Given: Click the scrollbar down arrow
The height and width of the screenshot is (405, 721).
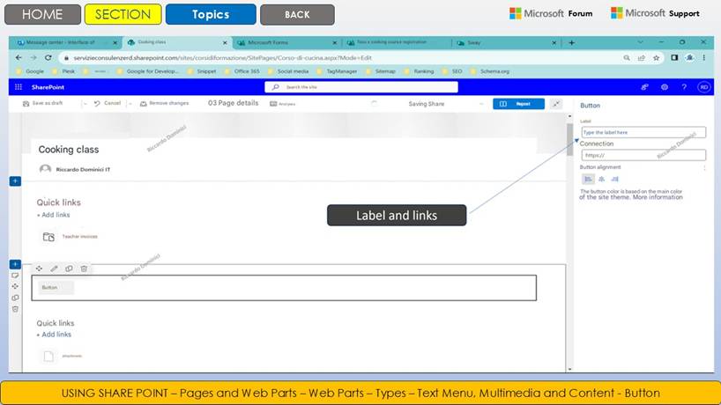Looking at the screenshot, I should 570,369.
